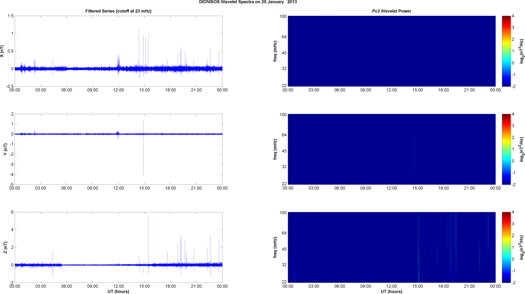Click the -5 tick on the Y (nT) axis
The height and width of the screenshot is (294, 525).
tap(11, 185)
